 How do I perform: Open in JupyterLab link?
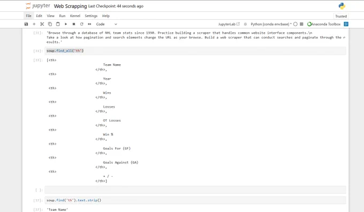point(229,24)
